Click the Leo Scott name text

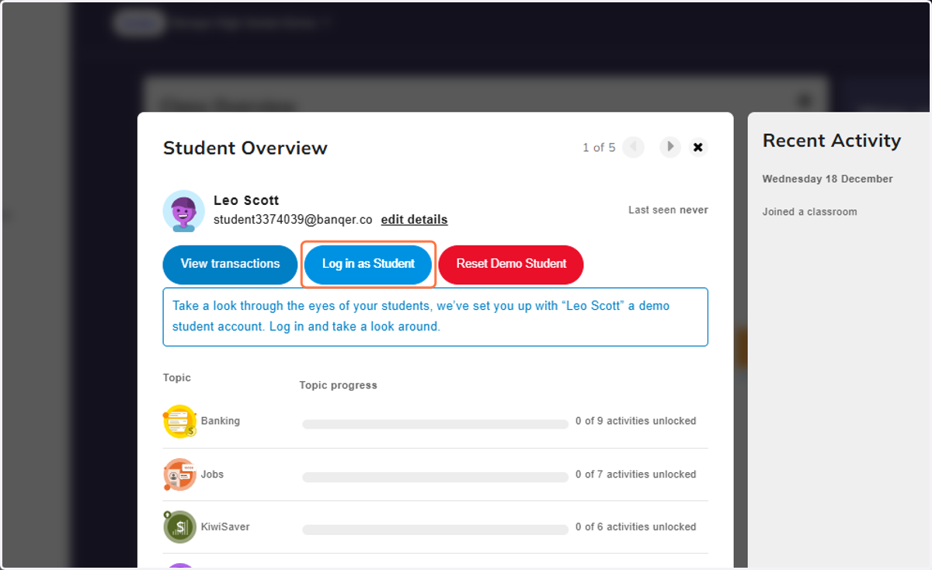coord(246,200)
